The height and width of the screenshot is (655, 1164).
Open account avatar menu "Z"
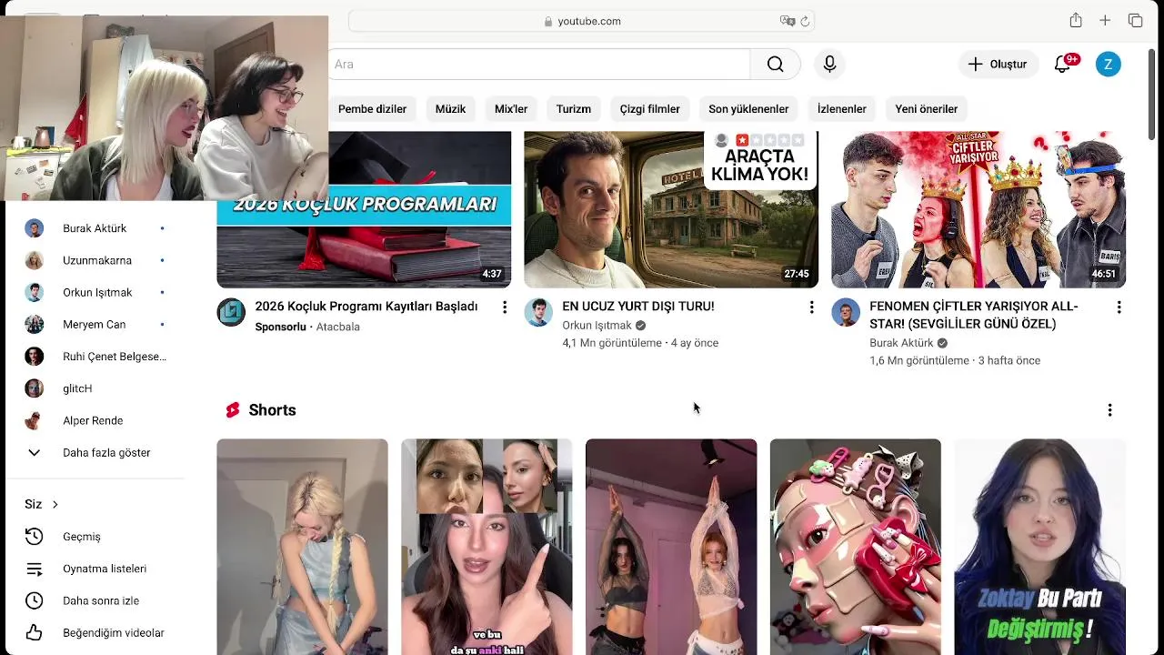coord(1108,64)
